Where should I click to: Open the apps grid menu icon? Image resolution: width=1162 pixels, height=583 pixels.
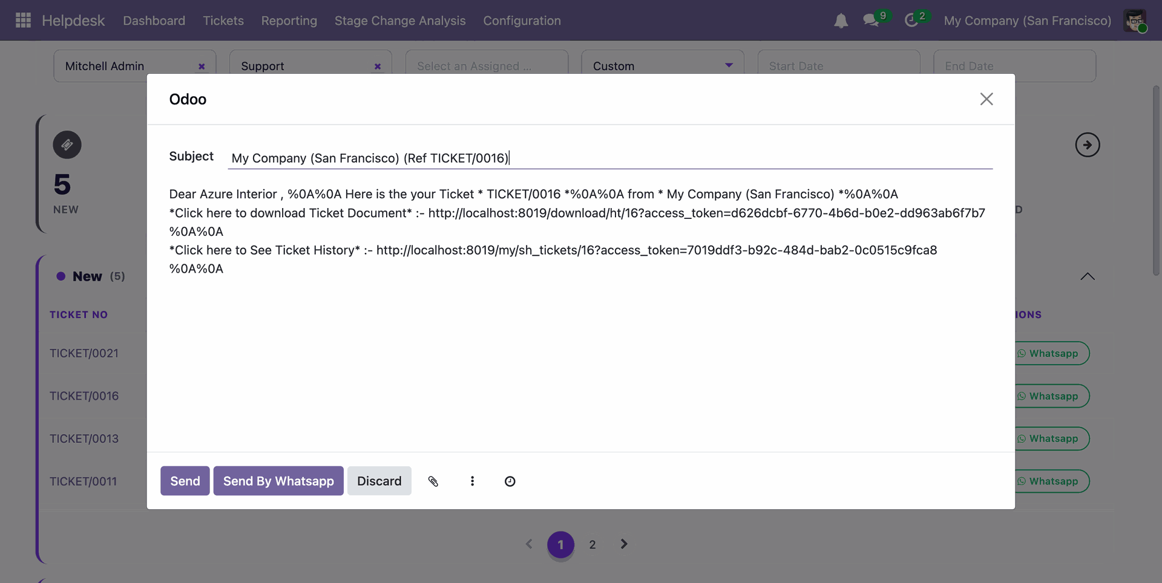(x=23, y=20)
